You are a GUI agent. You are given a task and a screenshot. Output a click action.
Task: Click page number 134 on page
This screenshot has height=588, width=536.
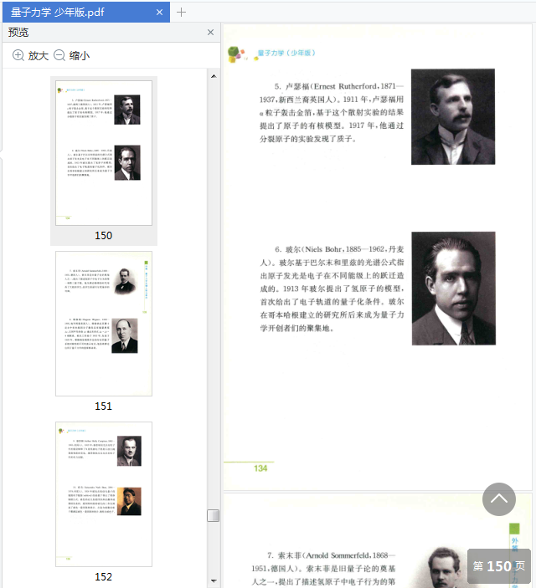(x=260, y=468)
